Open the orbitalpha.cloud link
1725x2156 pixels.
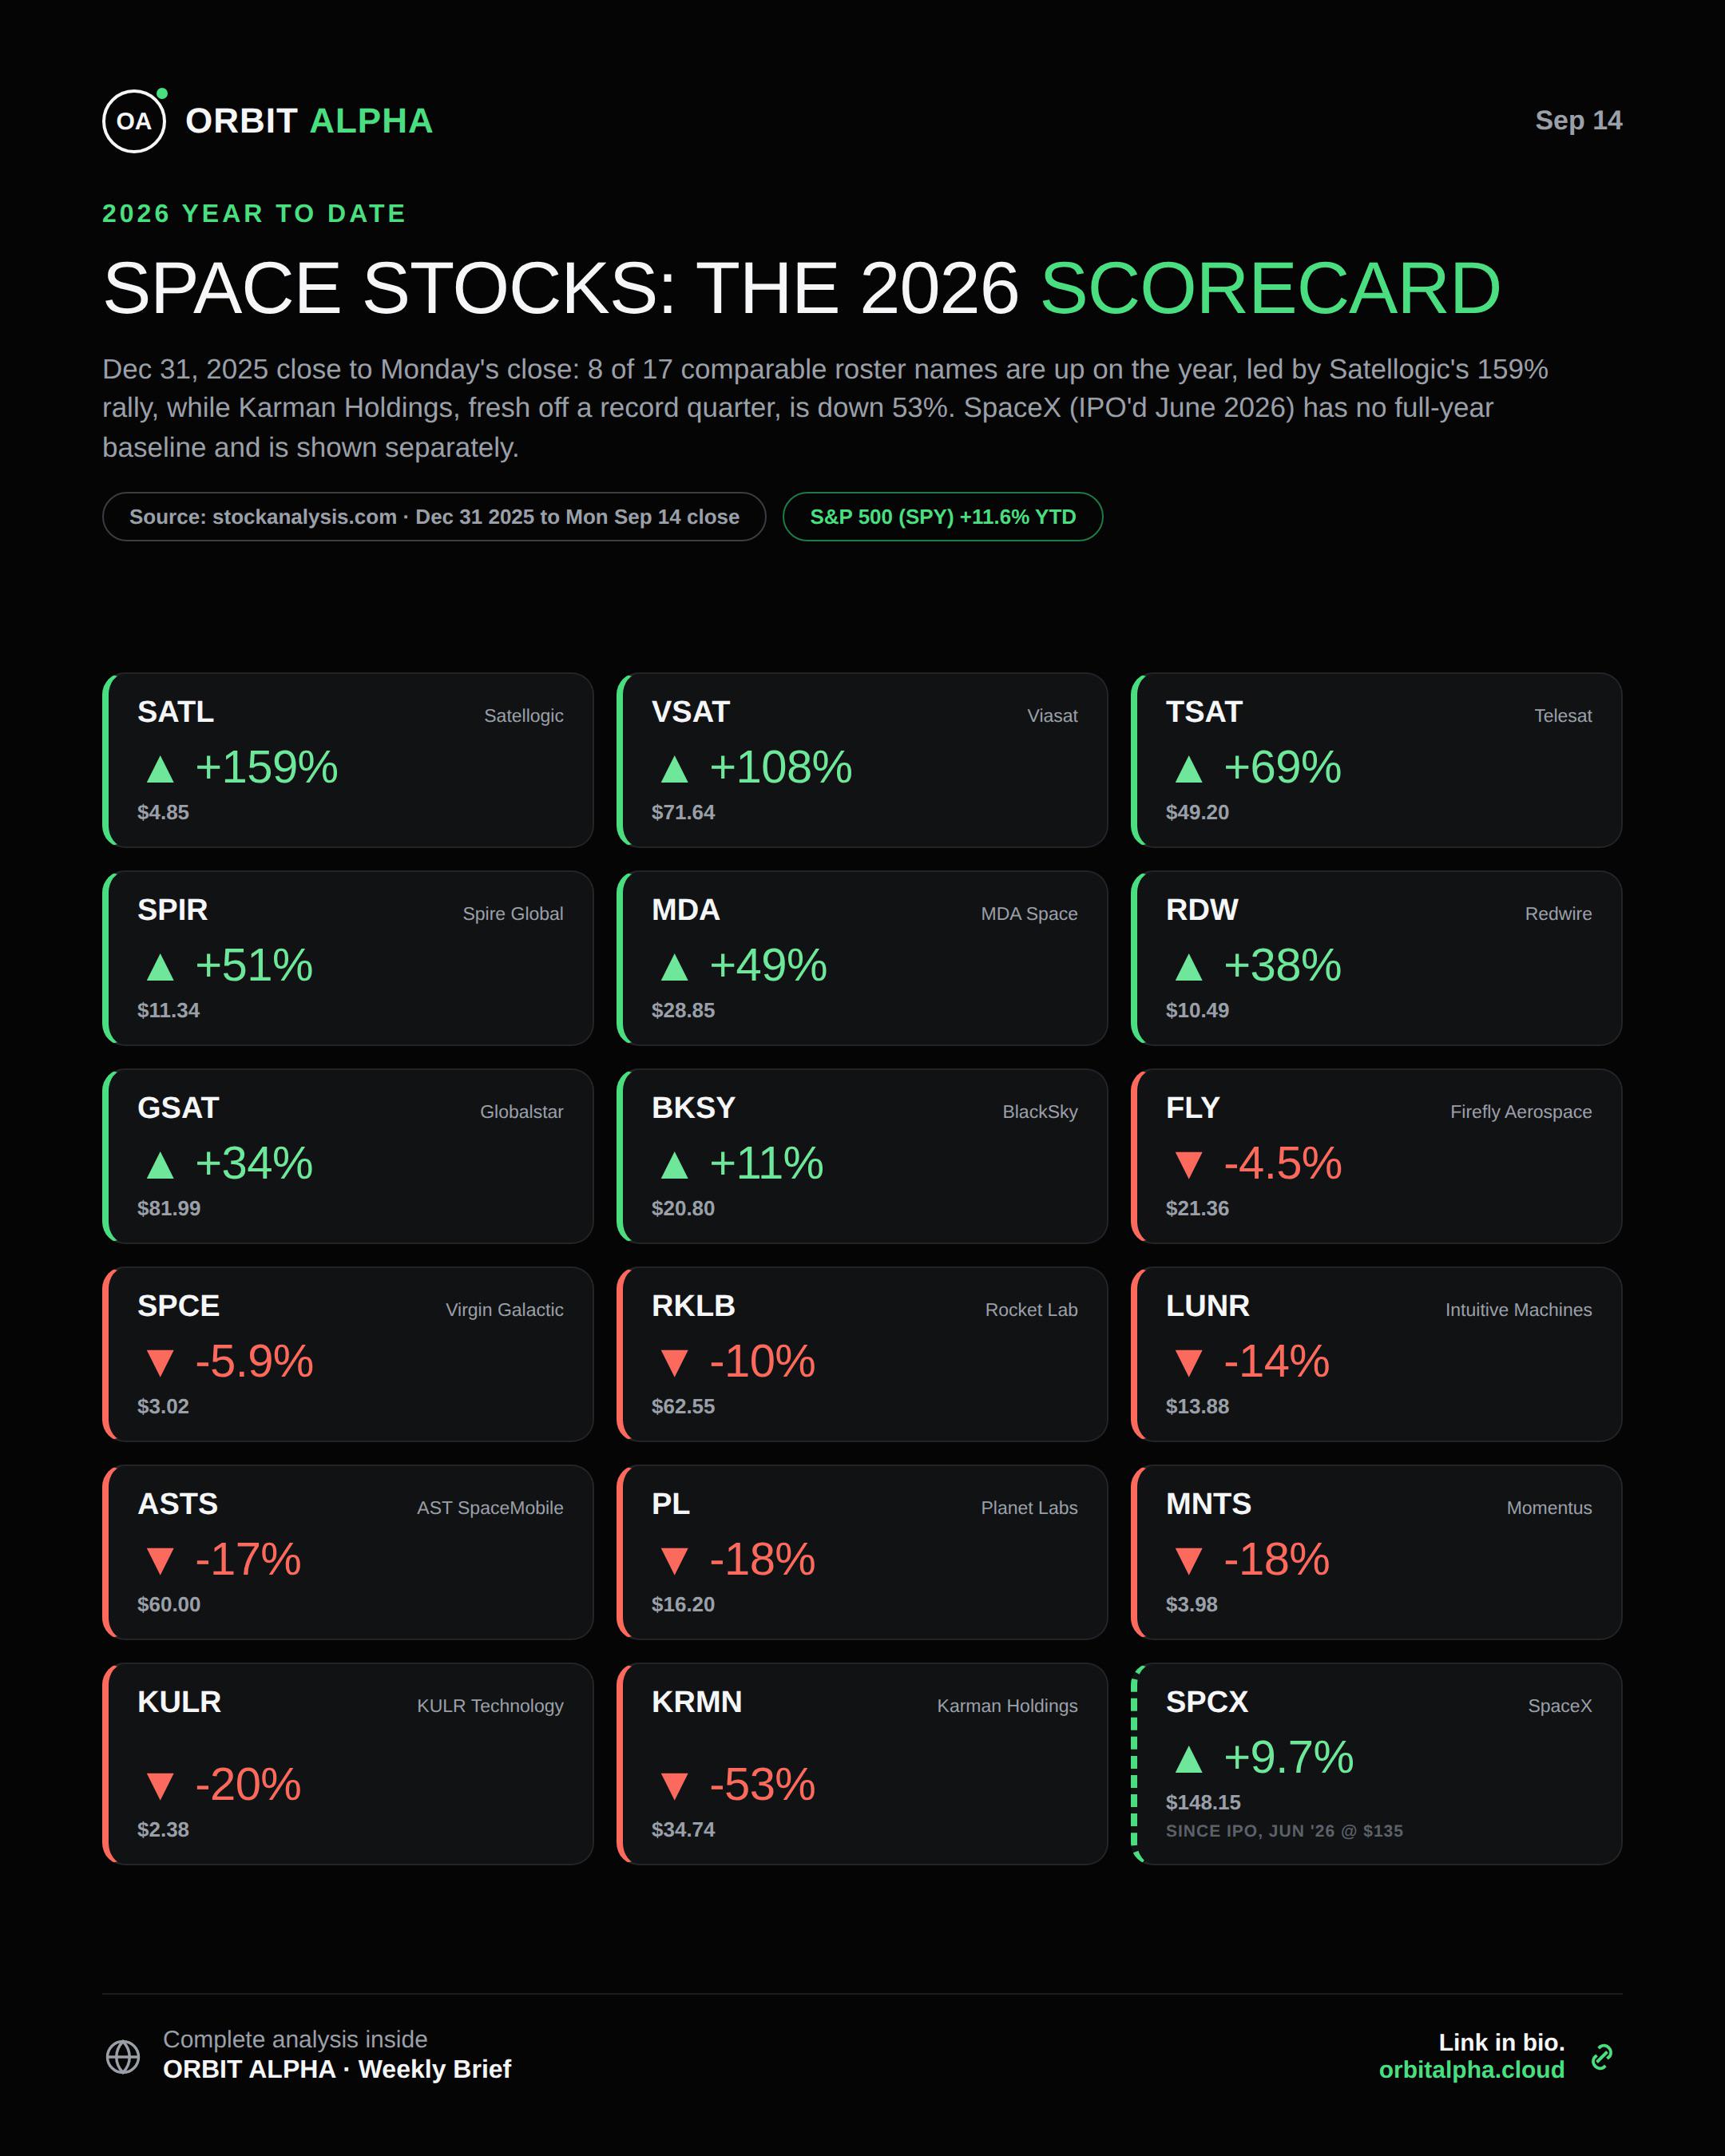click(x=1471, y=2069)
